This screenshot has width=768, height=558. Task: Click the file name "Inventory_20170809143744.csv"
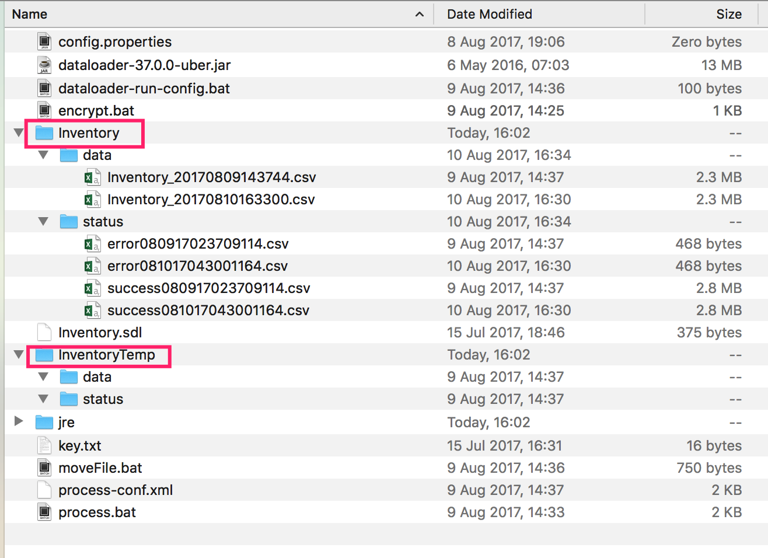tap(212, 177)
